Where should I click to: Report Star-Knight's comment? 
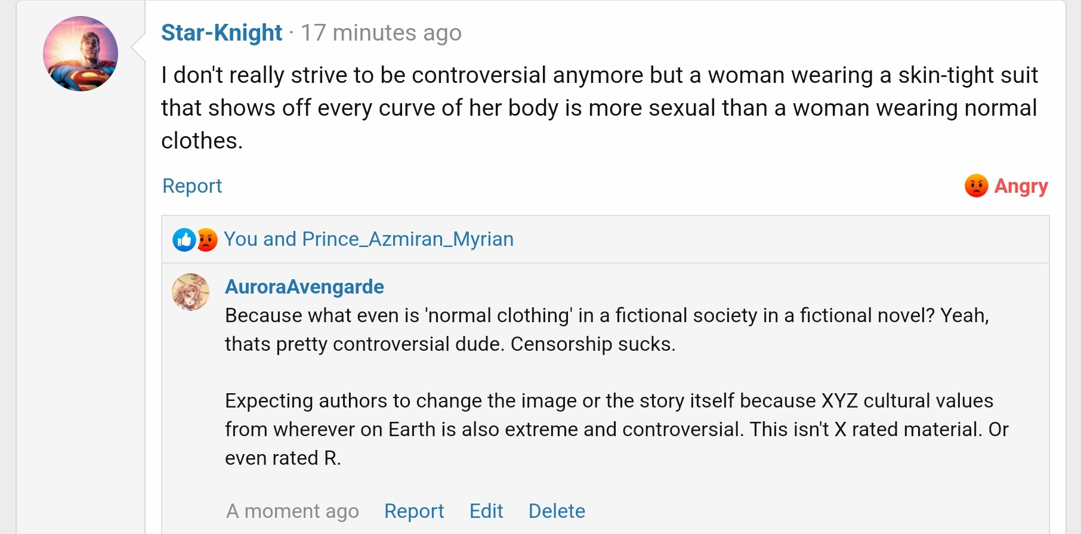click(192, 186)
